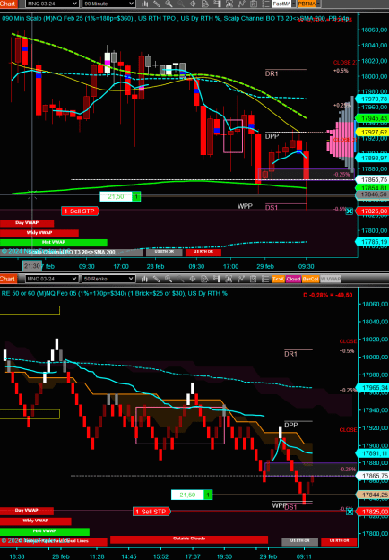Toggle Day VWAP bar in Renko chart

coord(27,511)
